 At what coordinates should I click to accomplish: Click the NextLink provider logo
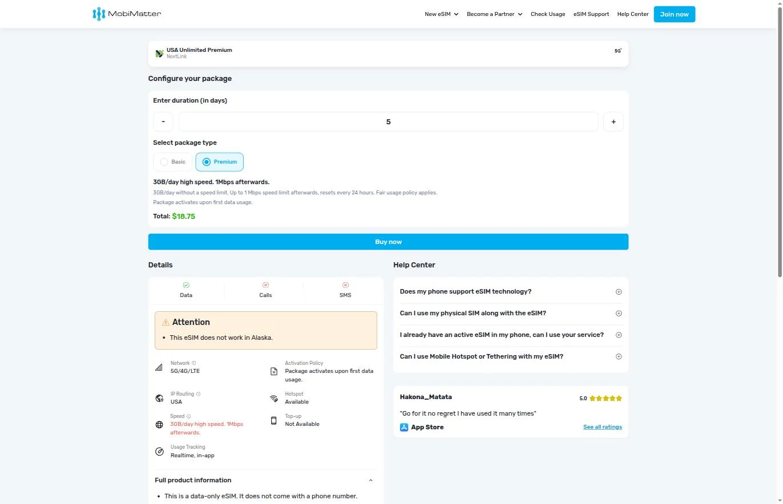(160, 54)
